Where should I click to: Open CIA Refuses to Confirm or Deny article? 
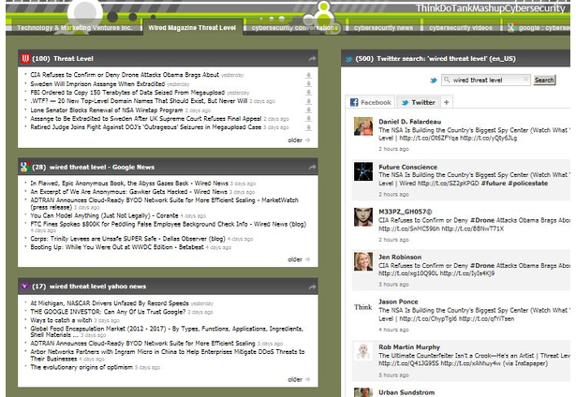tap(125, 75)
